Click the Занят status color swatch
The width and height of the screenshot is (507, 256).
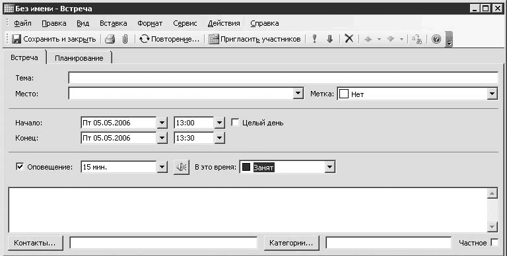pyautogui.click(x=246, y=167)
